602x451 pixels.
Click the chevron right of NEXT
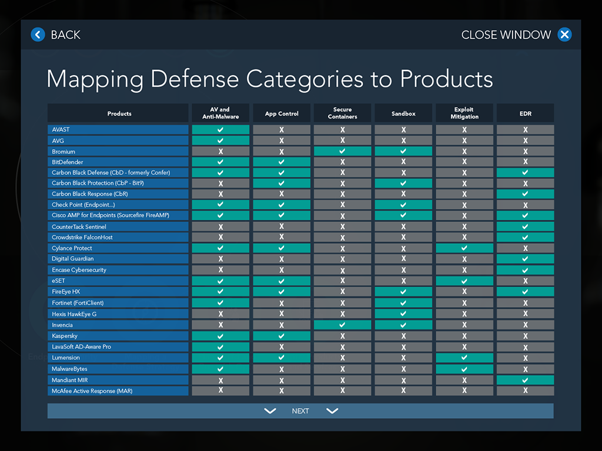(332, 410)
